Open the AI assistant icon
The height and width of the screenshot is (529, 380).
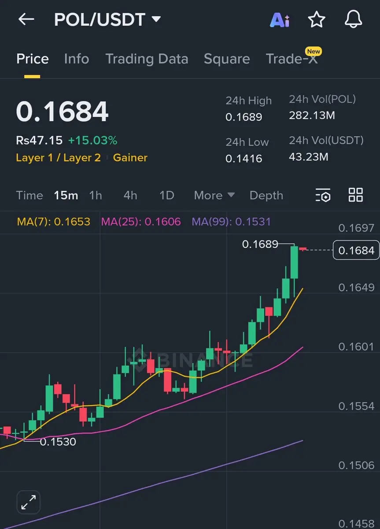pos(280,19)
